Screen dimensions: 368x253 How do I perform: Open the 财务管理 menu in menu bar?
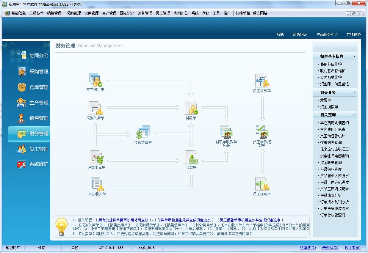coord(145,13)
